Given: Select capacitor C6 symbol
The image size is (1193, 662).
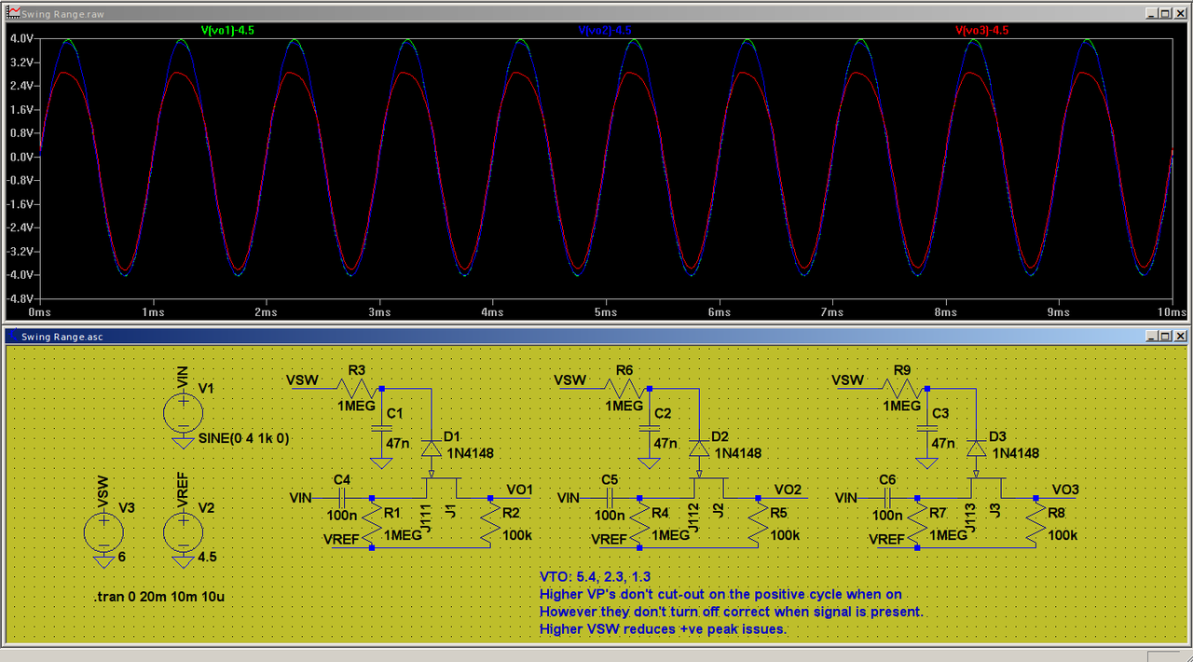Looking at the screenshot, I should pos(887,498).
